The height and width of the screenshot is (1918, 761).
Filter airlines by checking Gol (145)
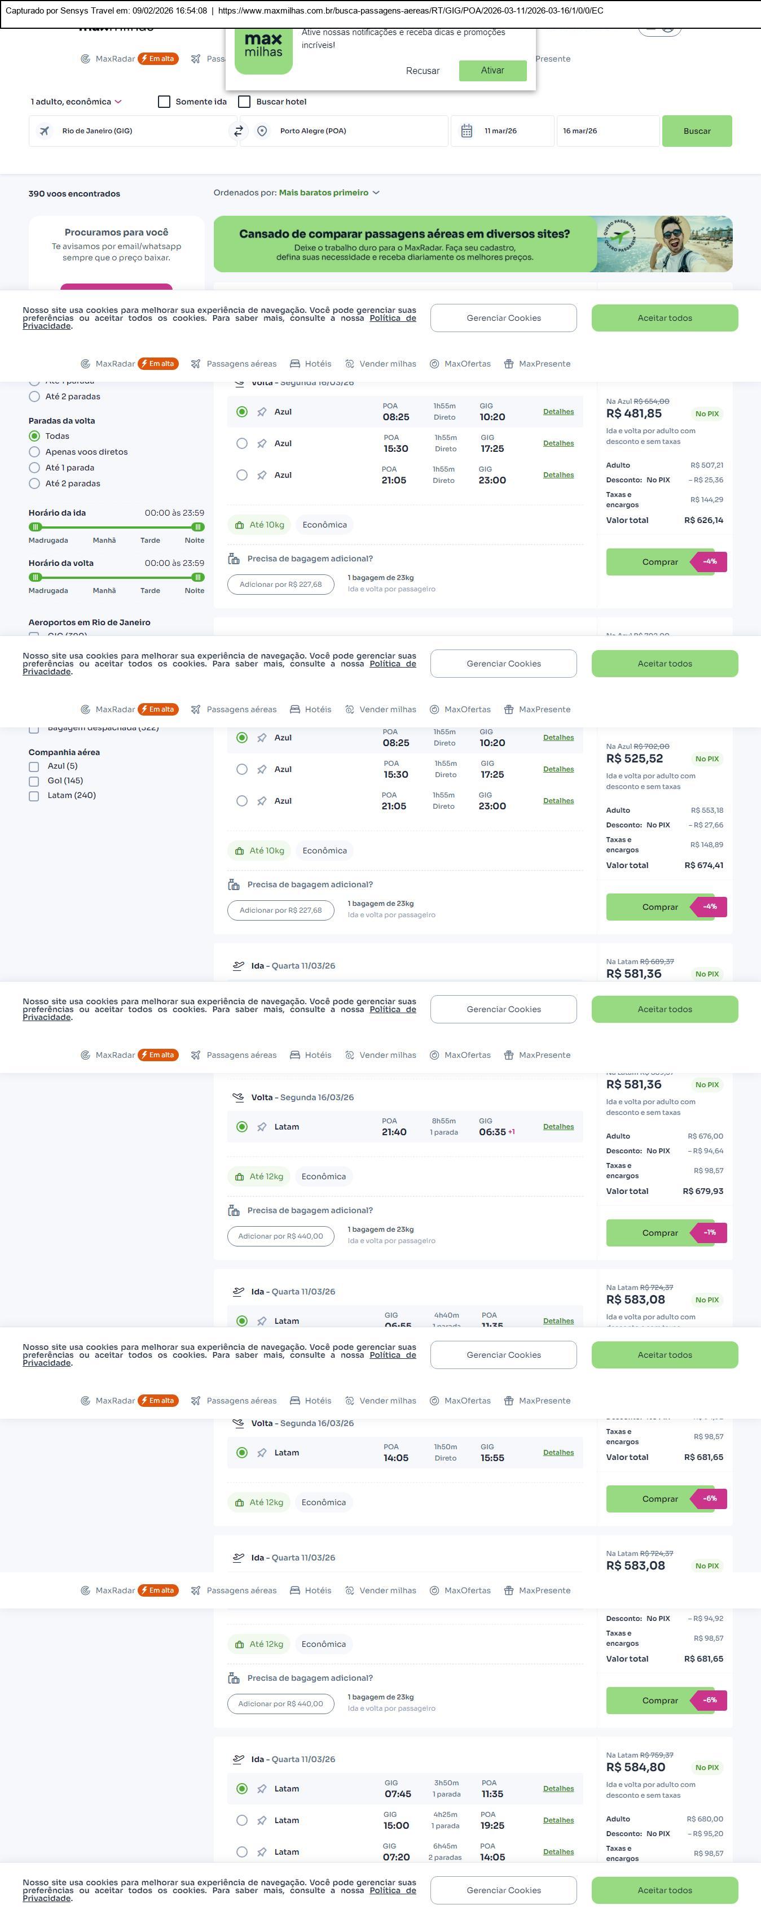click(x=33, y=781)
